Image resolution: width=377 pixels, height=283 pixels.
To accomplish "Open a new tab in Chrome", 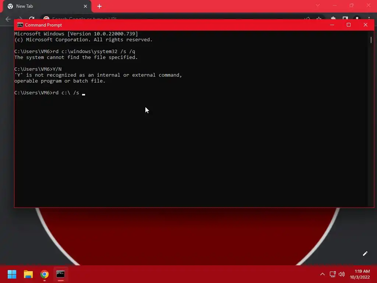I will pos(99,6).
